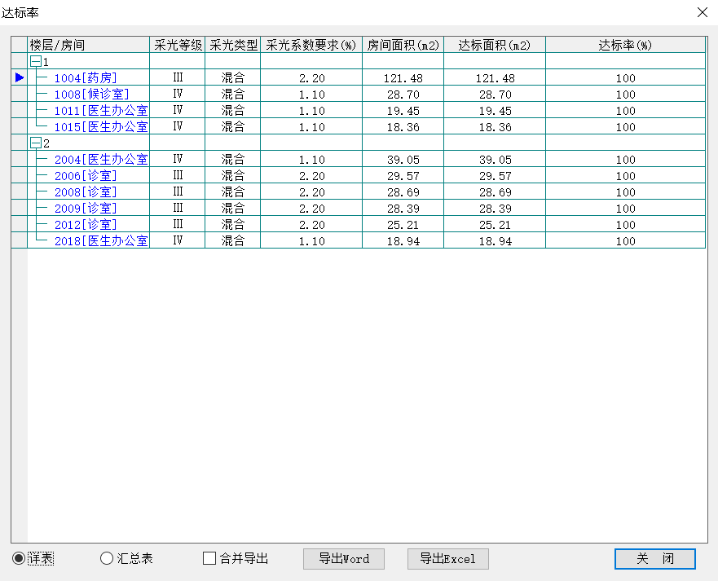
Task: Select the 详表 radio button
Action: pos(19,559)
